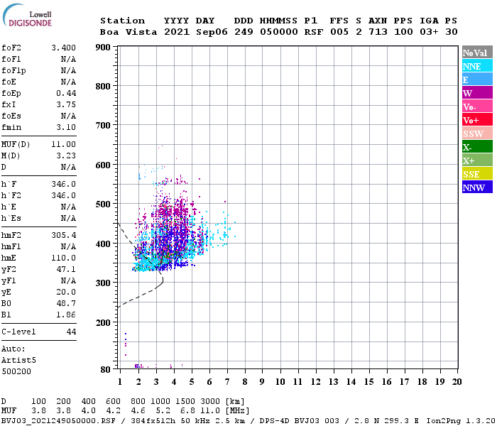
Task: Select the W purple legend swatch
Action: [477, 93]
